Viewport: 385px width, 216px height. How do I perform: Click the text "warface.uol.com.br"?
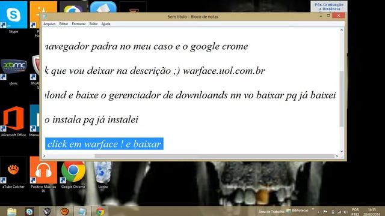224,71
